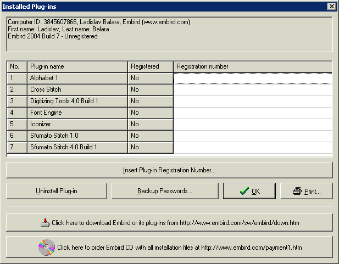Click the printer icon on Print button

click(x=297, y=191)
